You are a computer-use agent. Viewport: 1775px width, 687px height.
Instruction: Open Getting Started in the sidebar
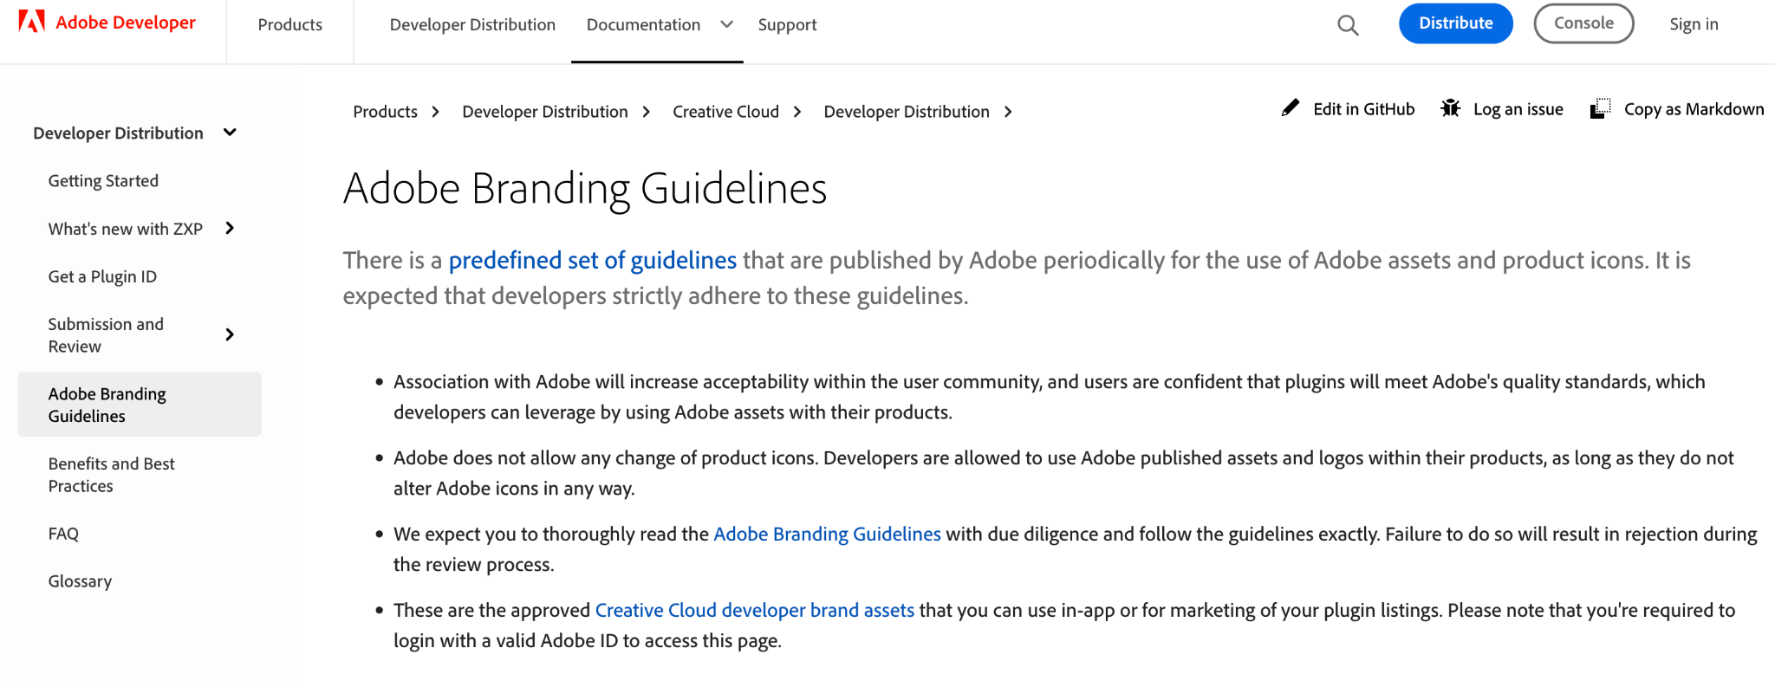103,180
